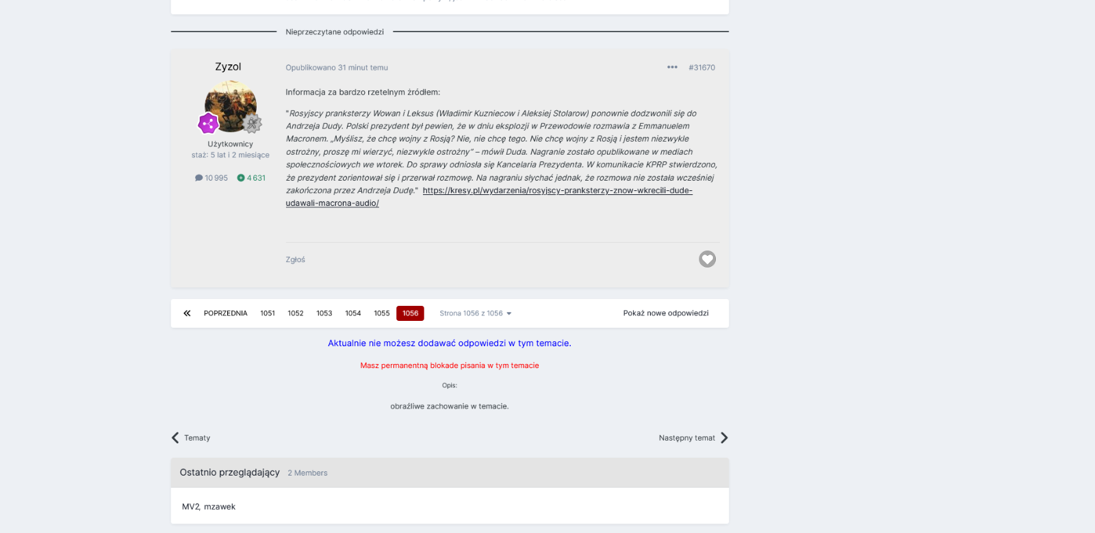Viewport: 1095px width, 533px height.
Task: Select page 1051 in pagination
Action: (268, 313)
